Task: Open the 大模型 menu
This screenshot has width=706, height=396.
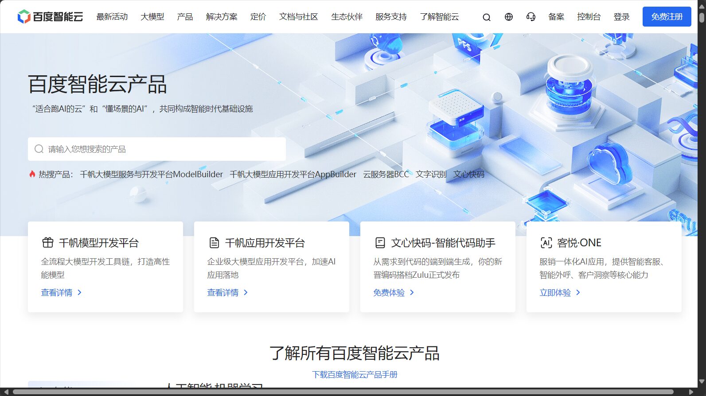Action: point(152,17)
